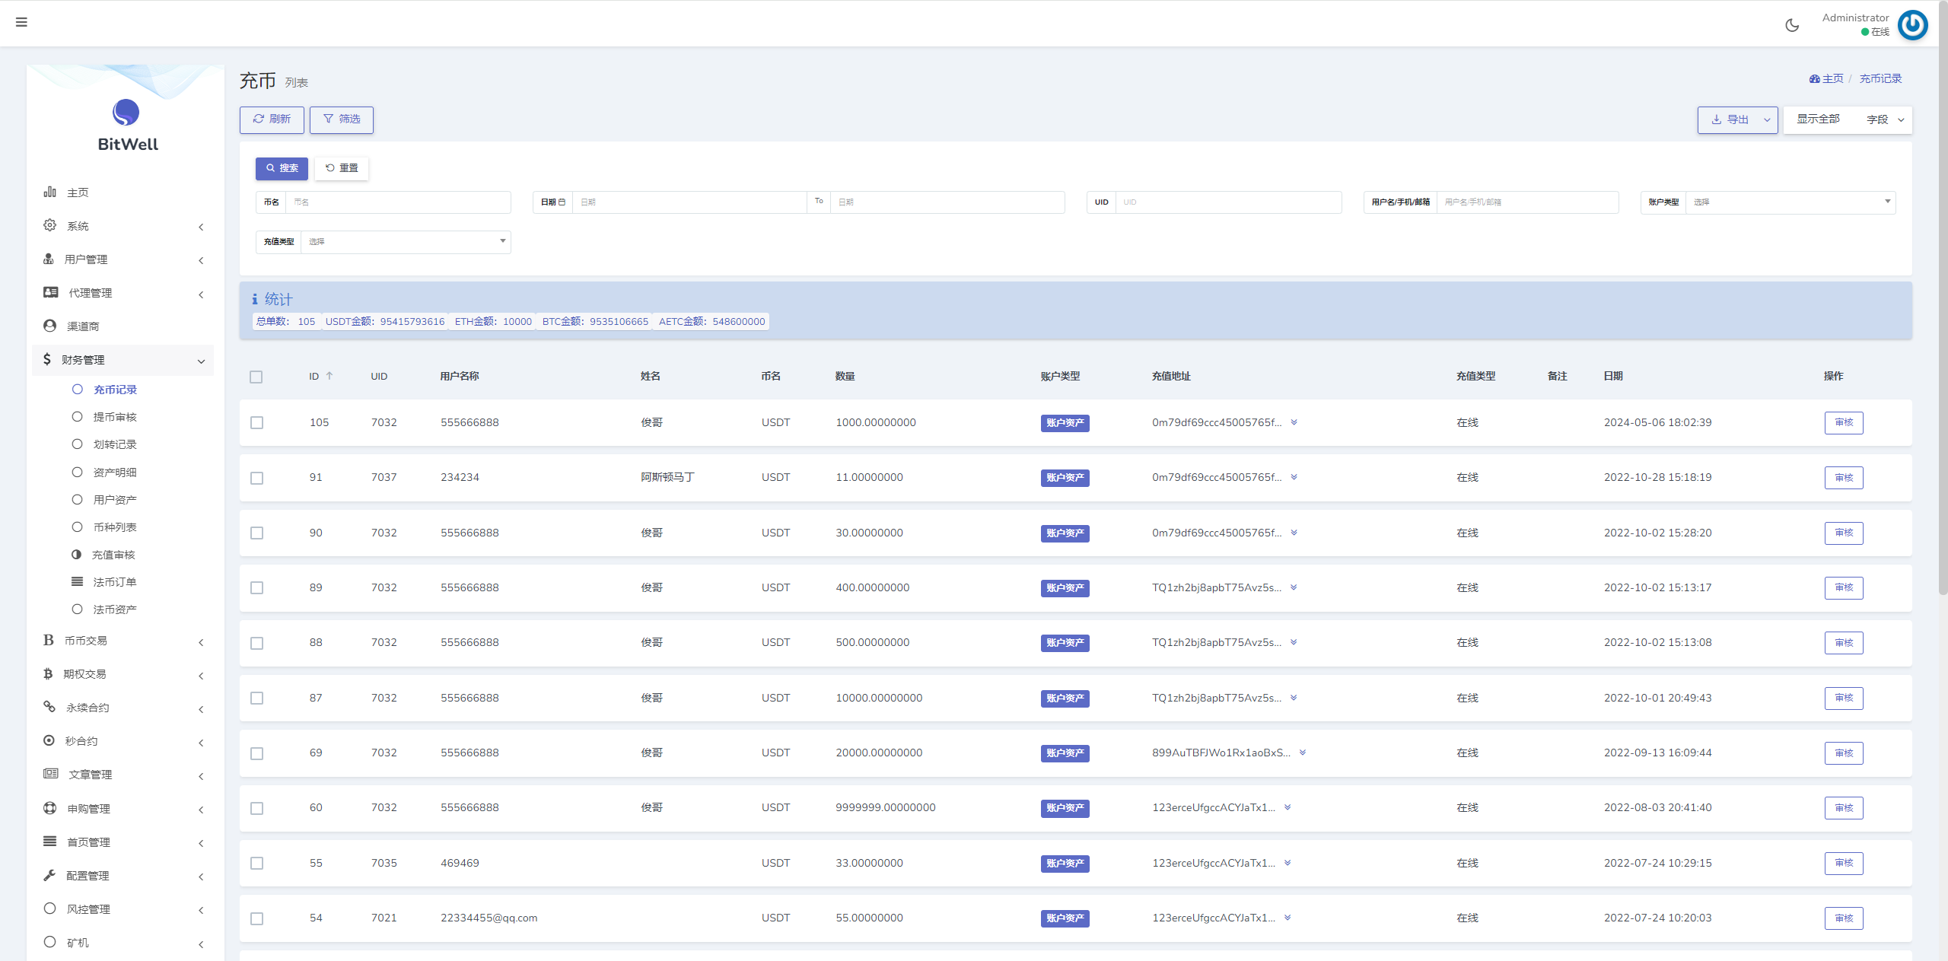Click the 主页 dashboard breadcrumb icon

coord(1815,79)
